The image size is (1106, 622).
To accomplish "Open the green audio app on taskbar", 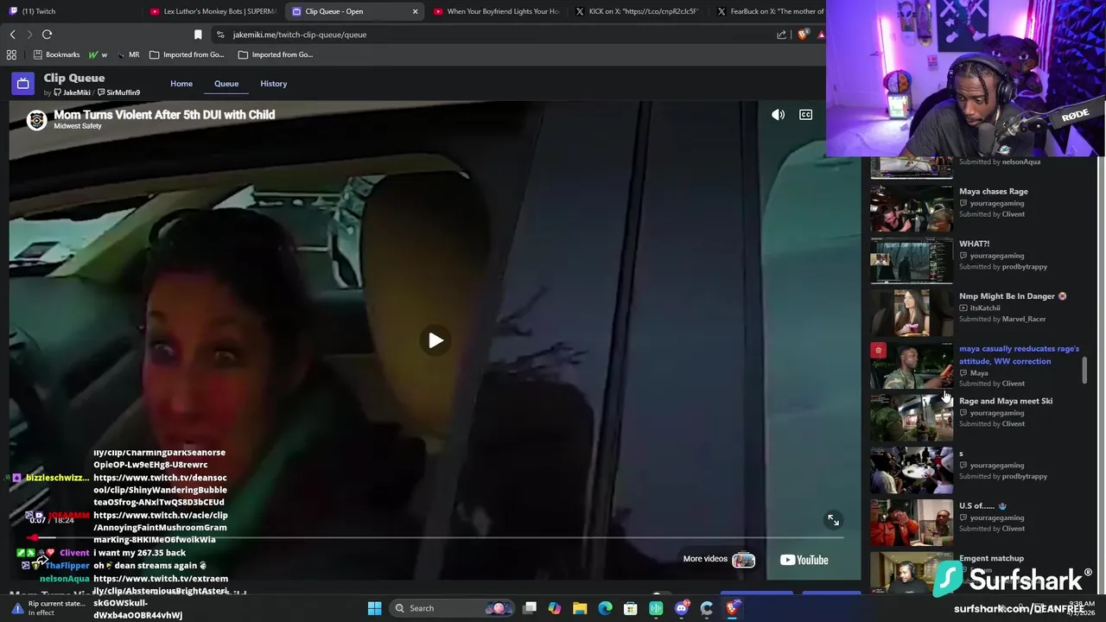I will pos(656,608).
